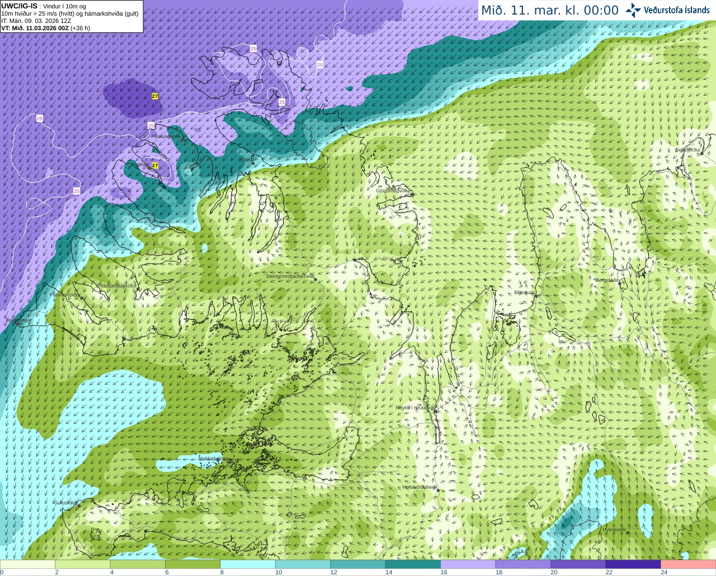Click the legend scale value 24
Viewport: 716px width, 576px height.
click(665, 572)
